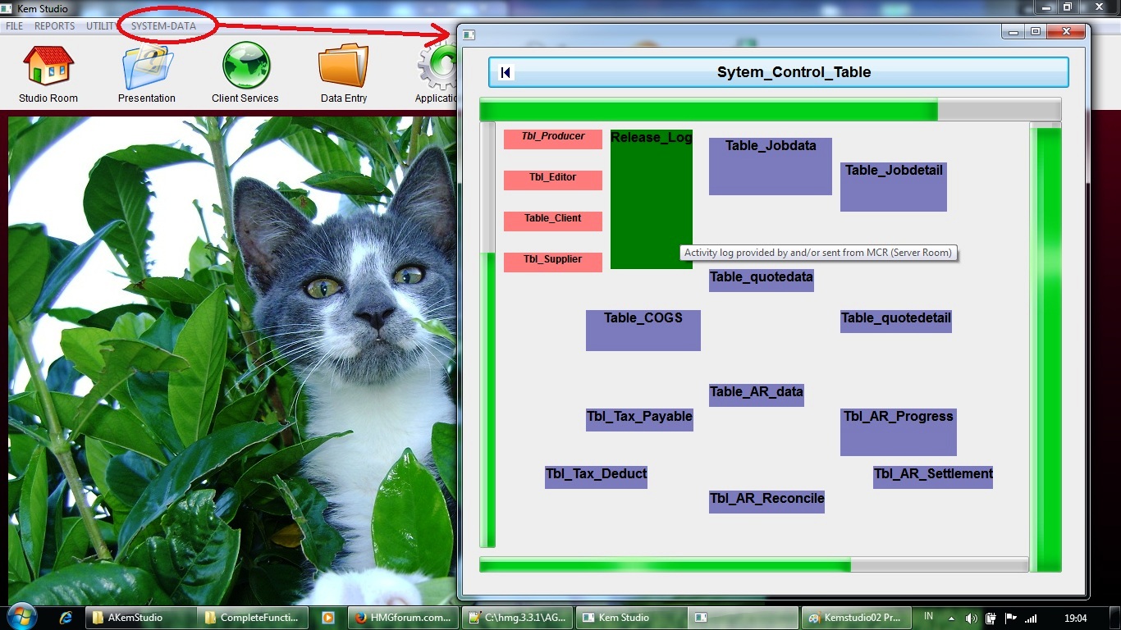Open the FILE menu

(14, 26)
